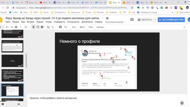This screenshot has width=190, height=107.
Task: Switch to grid view icon
Action: (x=19, y=104)
